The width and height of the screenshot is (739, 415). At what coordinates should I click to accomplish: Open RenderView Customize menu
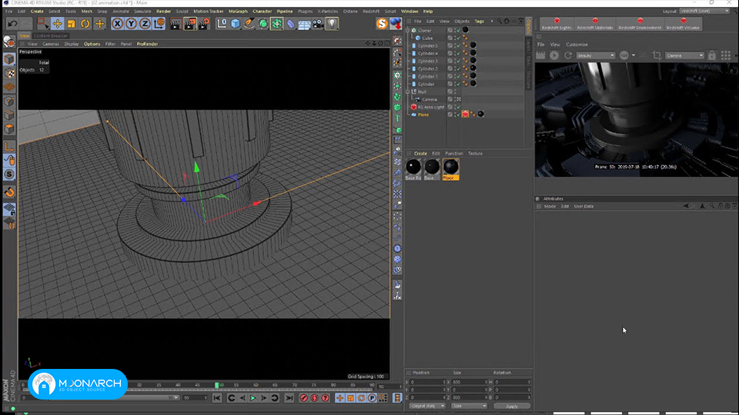(577, 45)
